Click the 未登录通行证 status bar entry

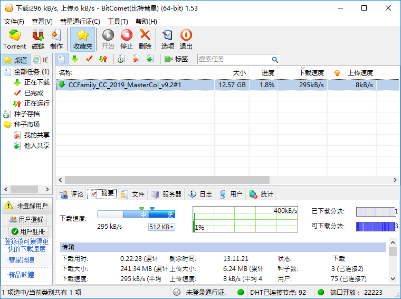206,292
